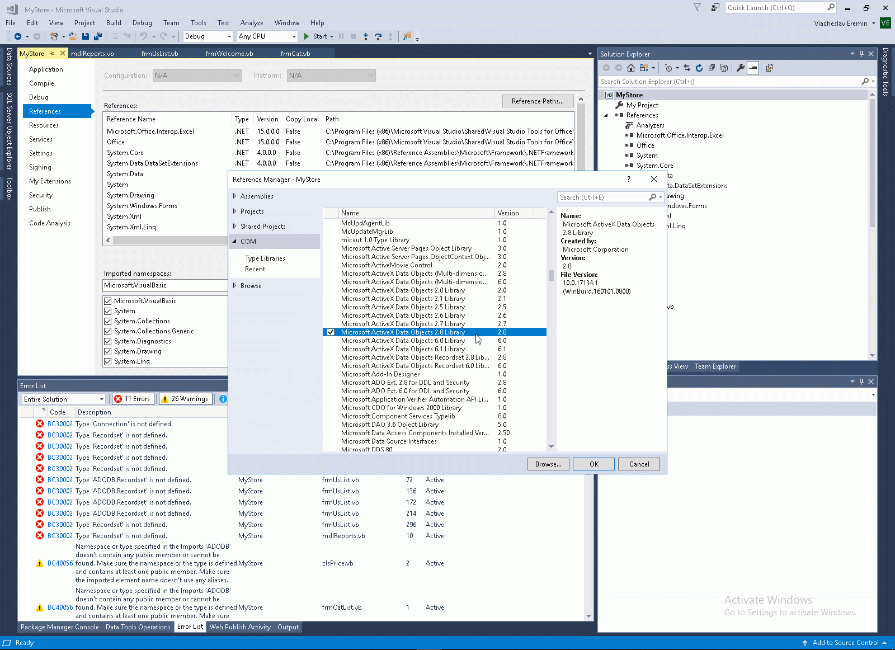Uncheck the System imported namespace
The image size is (895, 650).
(x=108, y=311)
